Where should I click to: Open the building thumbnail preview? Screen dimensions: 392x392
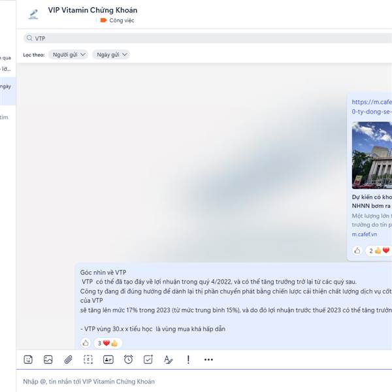372,155
